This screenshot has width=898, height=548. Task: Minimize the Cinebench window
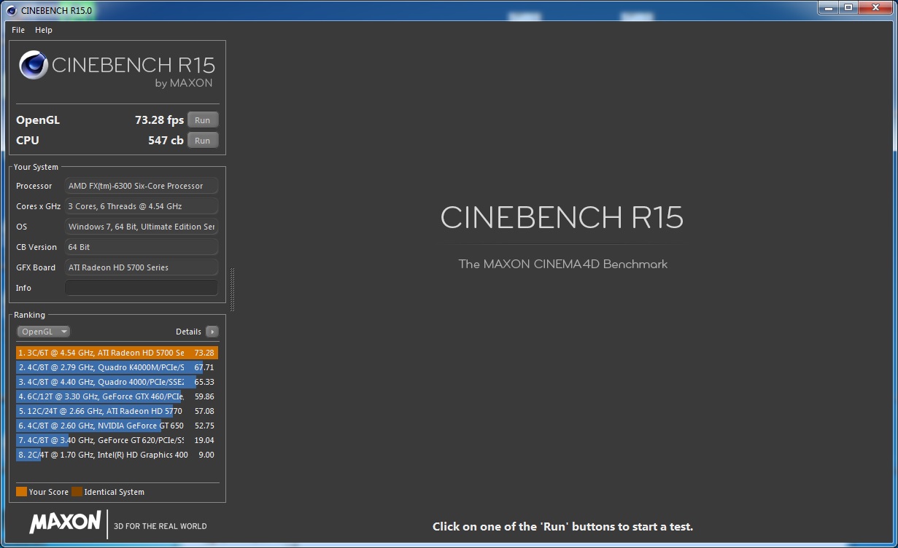coord(828,7)
